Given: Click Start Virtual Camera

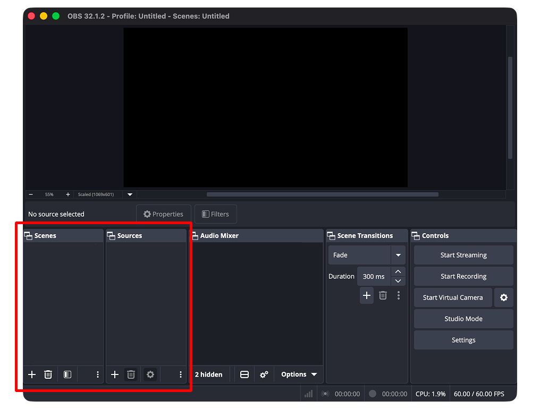Looking at the screenshot, I should (x=452, y=297).
